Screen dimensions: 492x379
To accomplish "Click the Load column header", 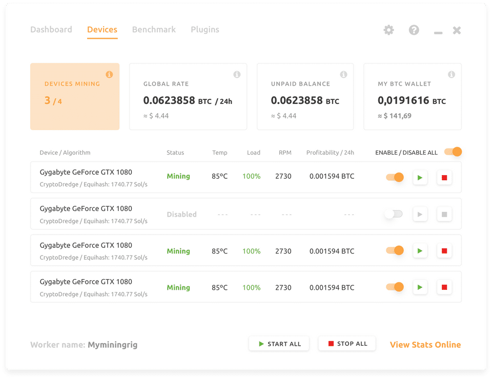I will pyautogui.click(x=254, y=153).
